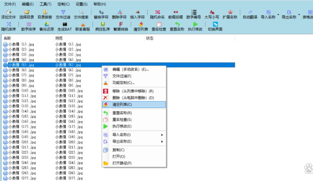Click the 联系客服 icon
The height and width of the screenshot is (181, 313).
click(x=83, y=24)
